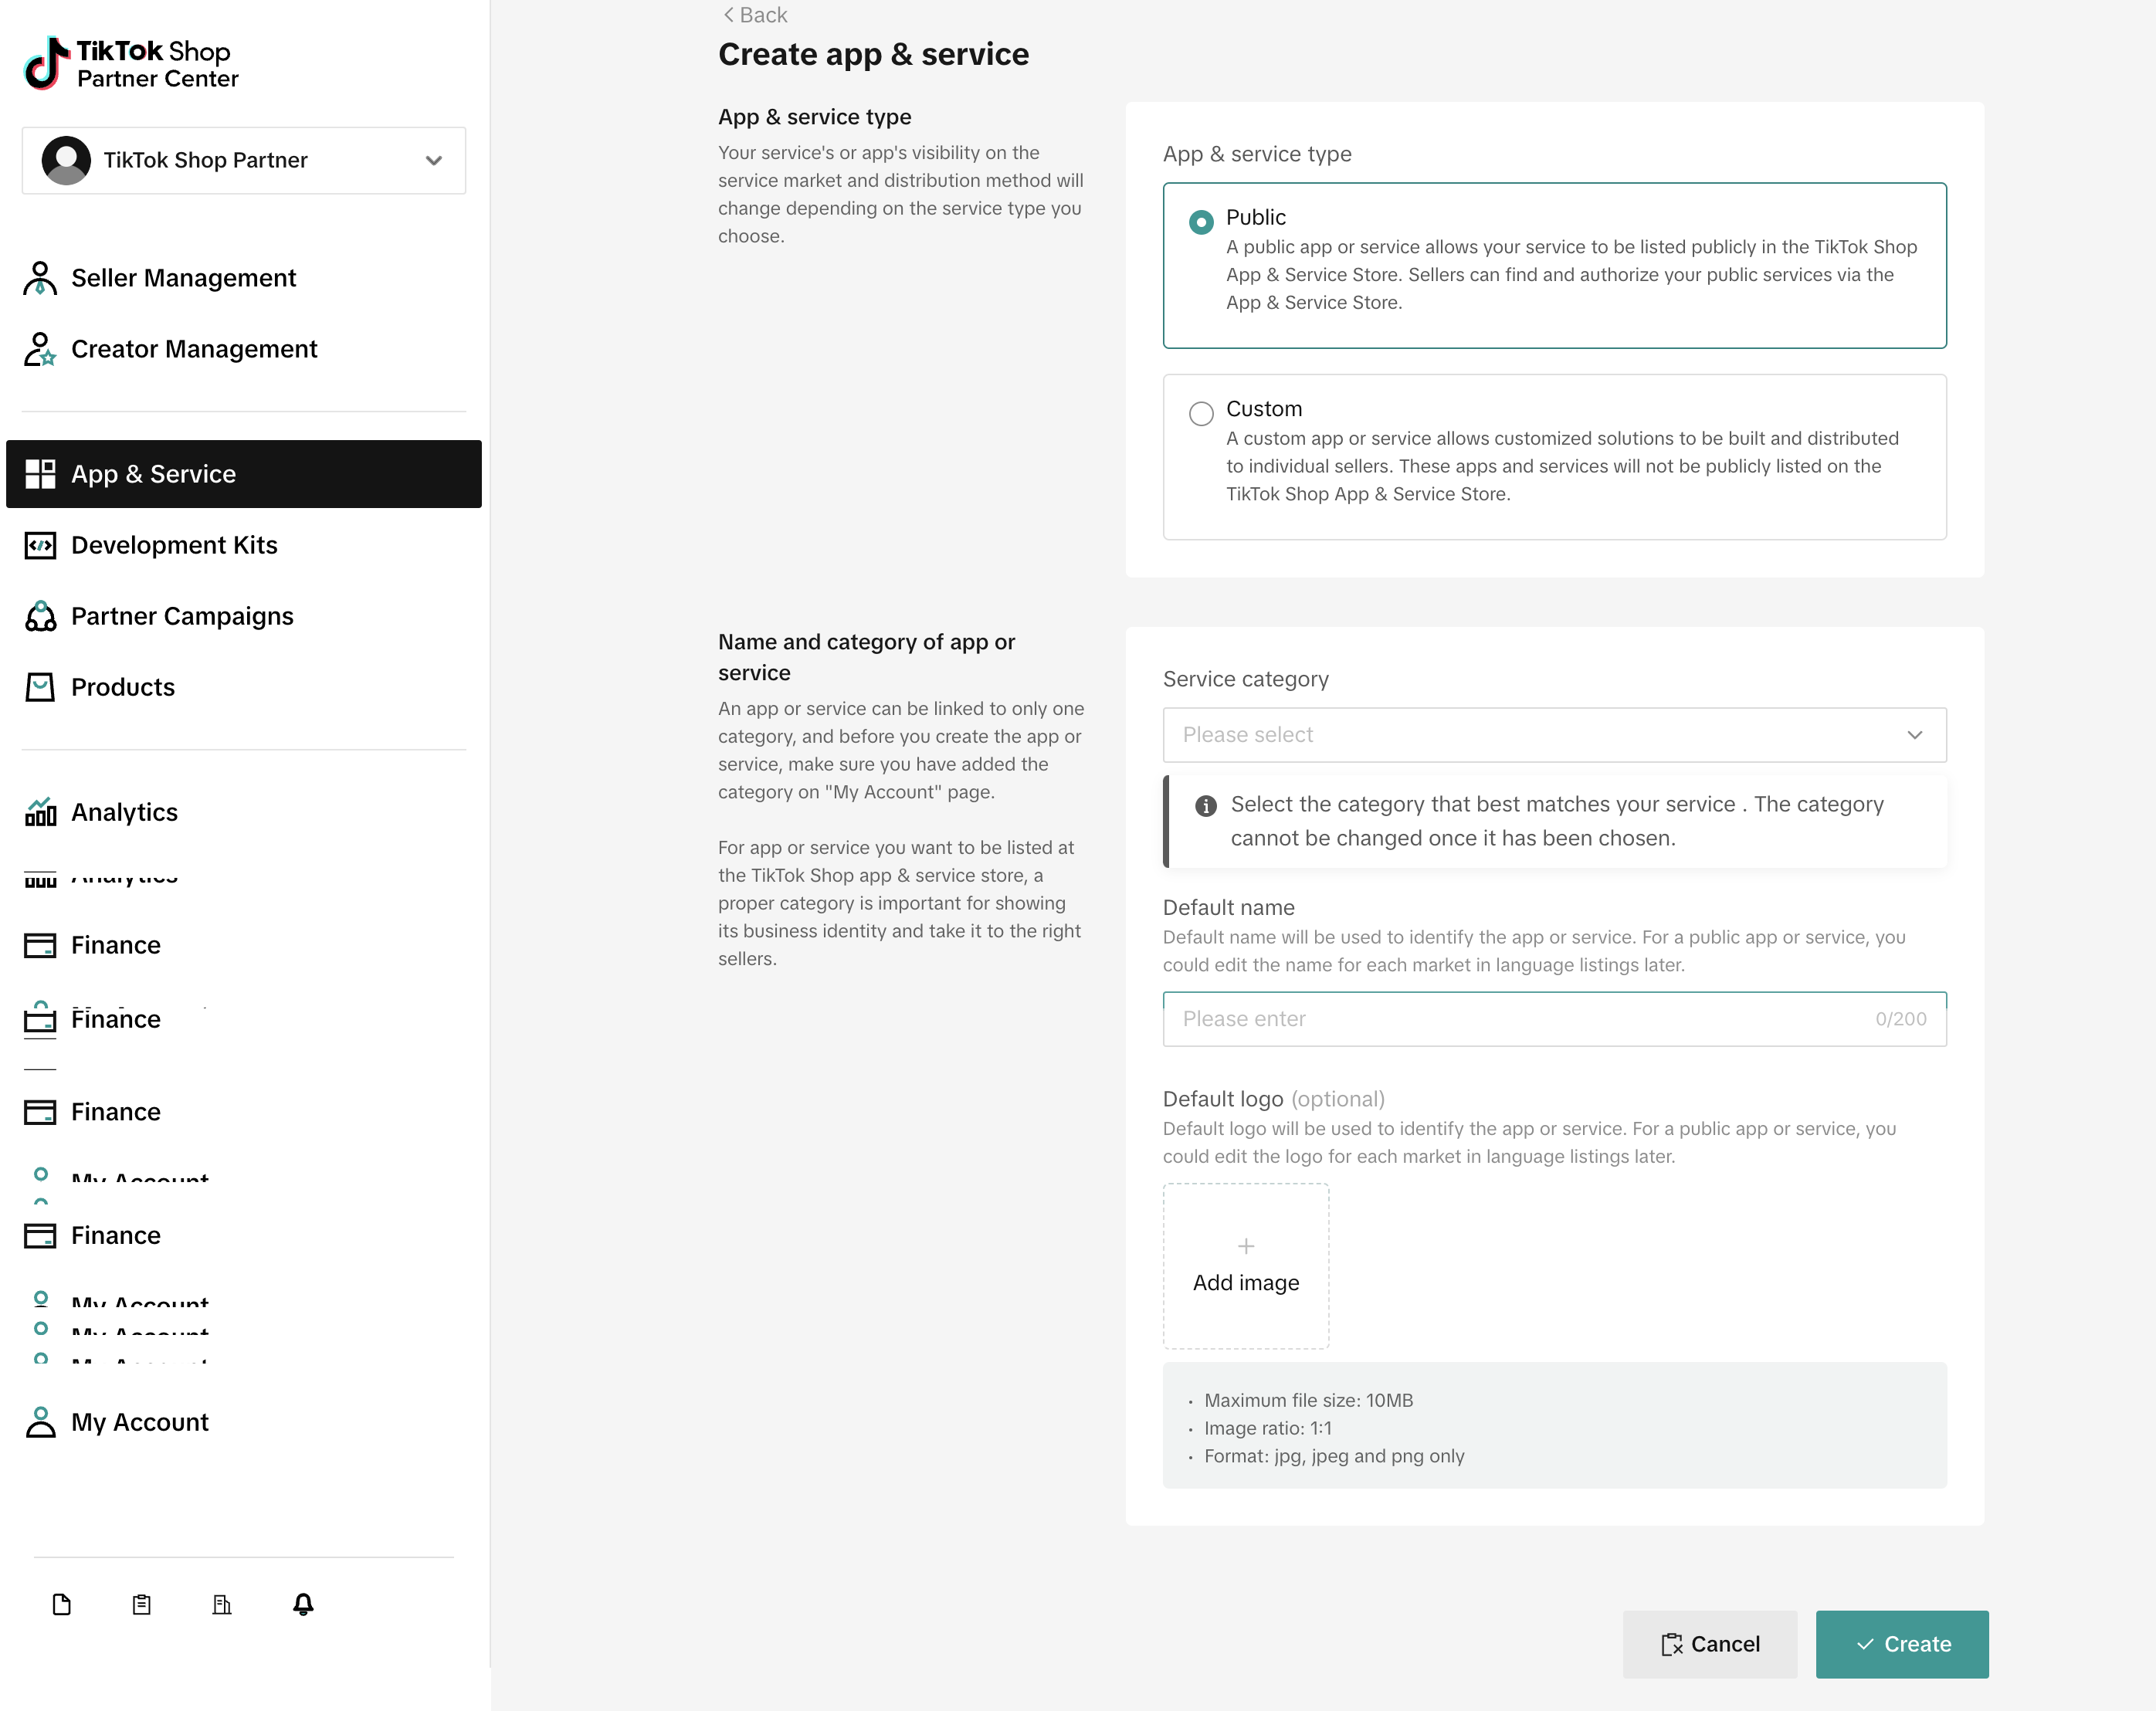Open notifications via the bell icon

[x=303, y=1604]
